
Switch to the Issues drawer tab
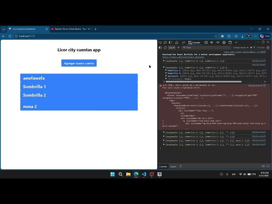(173, 167)
